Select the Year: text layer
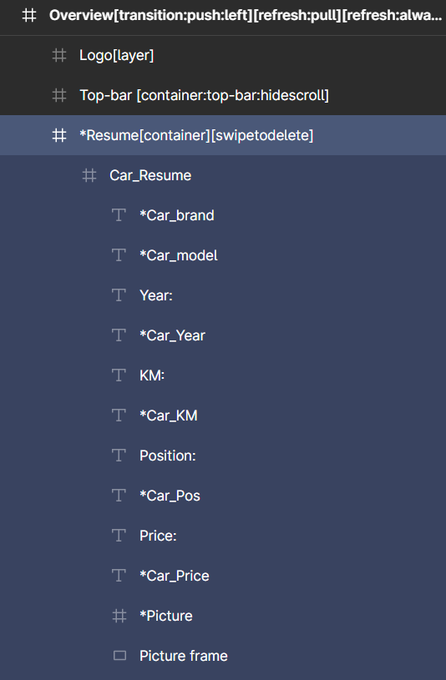446x680 pixels. coord(223,295)
